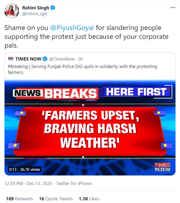The height and width of the screenshot is (203, 180).
Task: Open Rohini Singh's profile avatar
Action: (12, 11)
